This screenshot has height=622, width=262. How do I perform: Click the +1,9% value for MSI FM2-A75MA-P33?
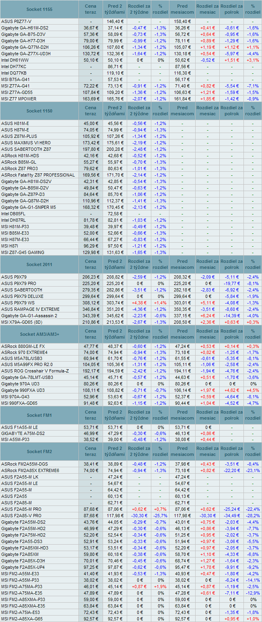pos(161,587)
